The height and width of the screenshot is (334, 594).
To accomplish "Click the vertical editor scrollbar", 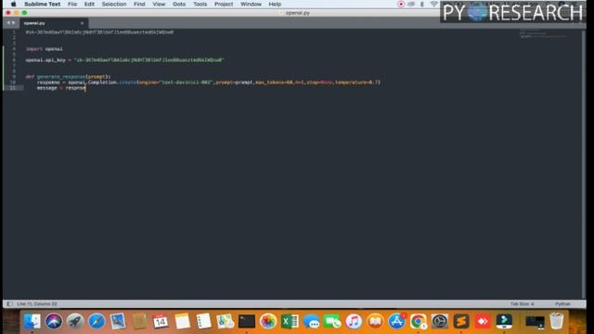I will click(584, 163).
